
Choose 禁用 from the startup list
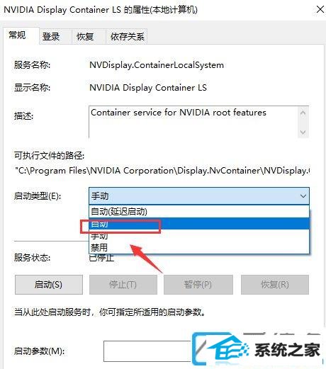[x=199, y=247]
